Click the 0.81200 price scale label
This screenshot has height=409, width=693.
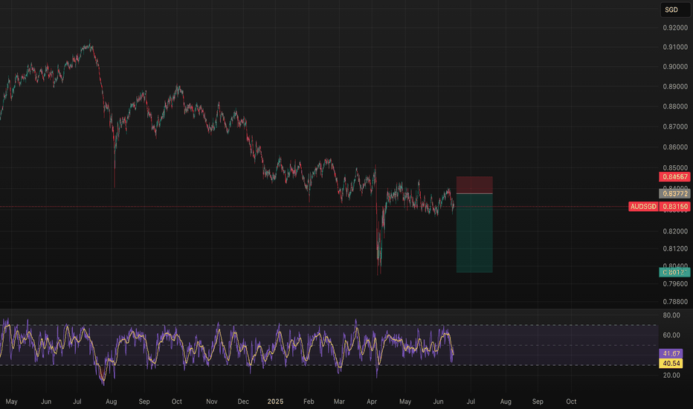(x=675, y=248)
